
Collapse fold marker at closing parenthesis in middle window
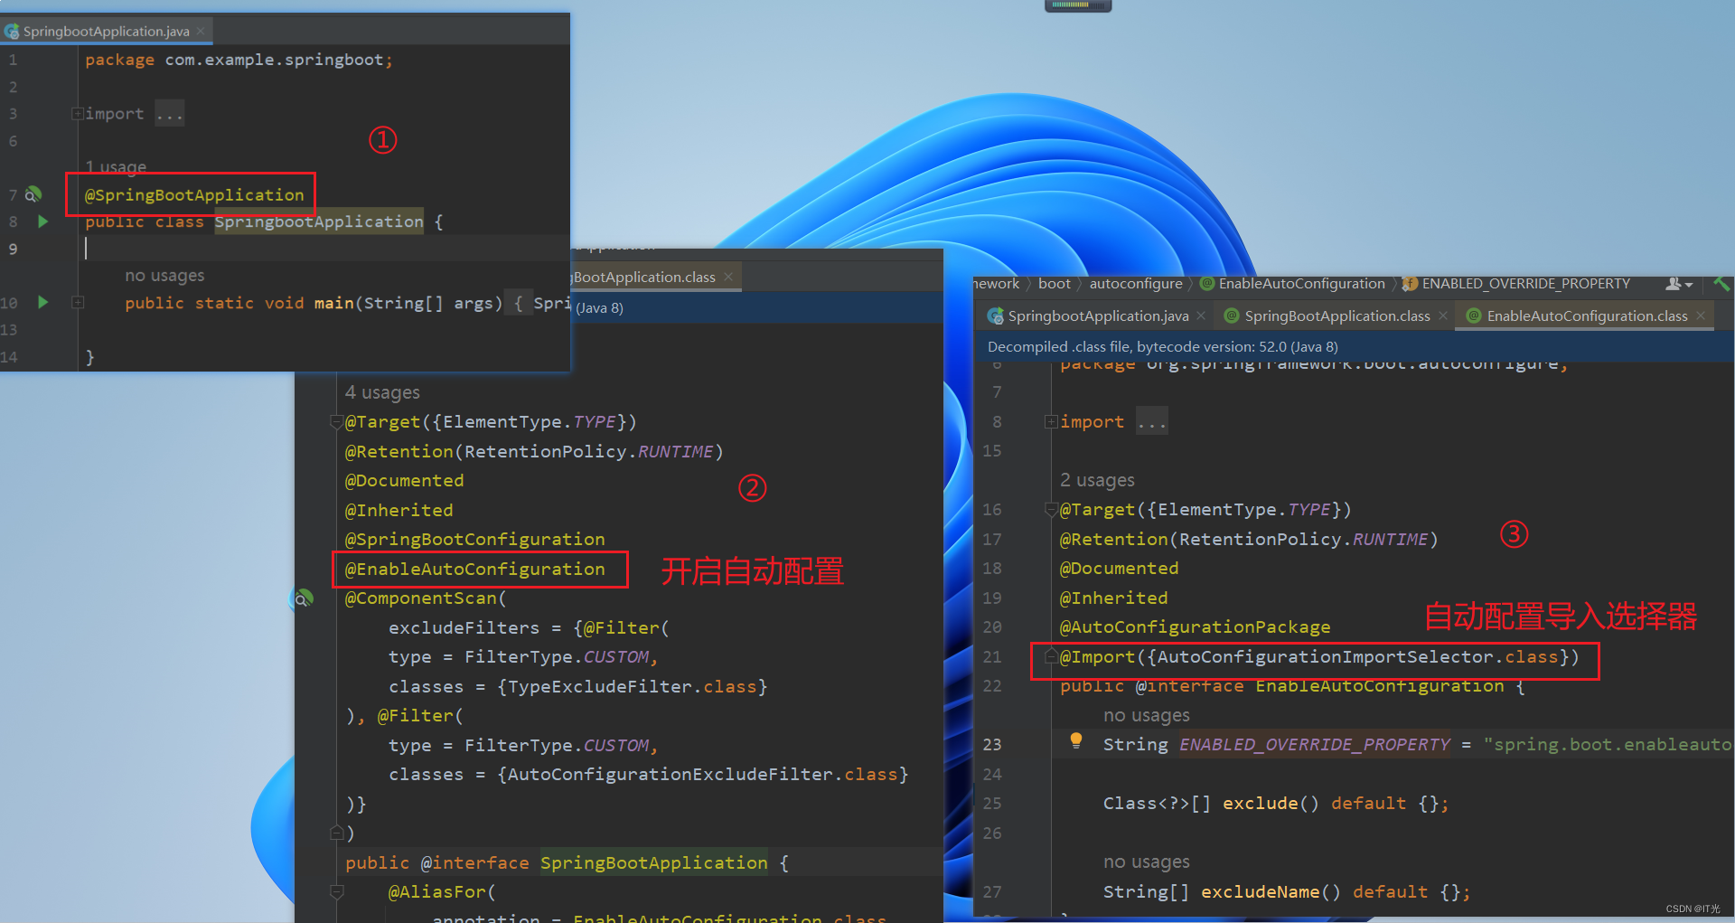[x=336, y=833]
